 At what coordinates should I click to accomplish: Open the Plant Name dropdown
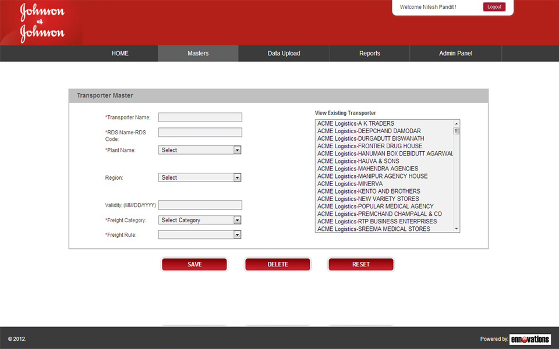(x=200, y=150)
